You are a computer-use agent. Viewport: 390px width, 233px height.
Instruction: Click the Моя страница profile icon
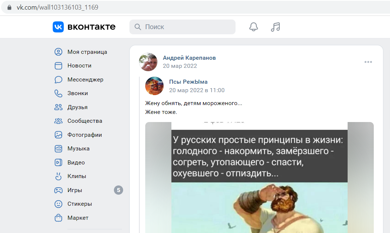58,52
